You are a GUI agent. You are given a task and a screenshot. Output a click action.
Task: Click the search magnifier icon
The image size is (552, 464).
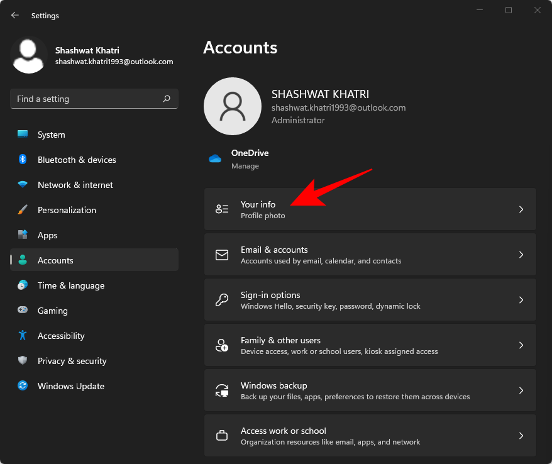click(x=167, y=99)
